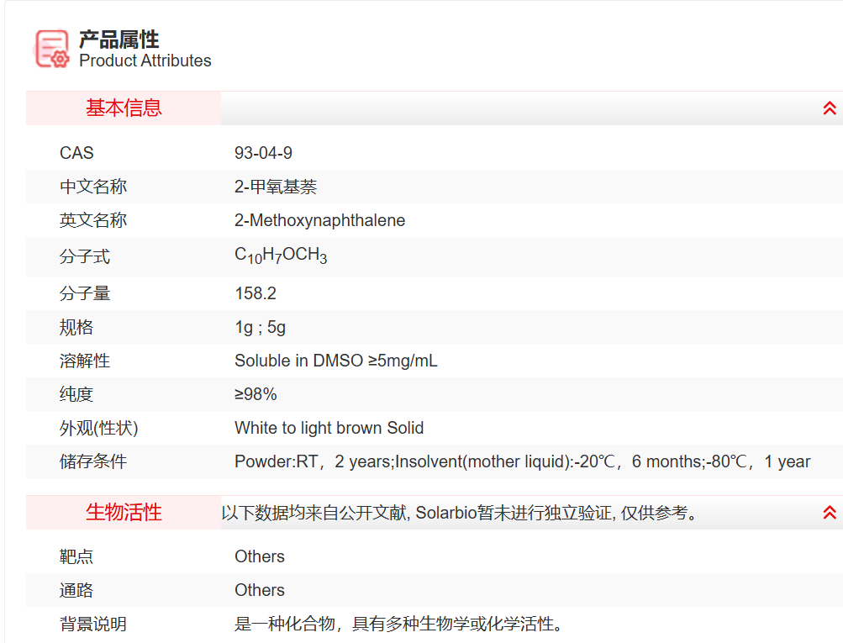Click the 生物活性 section header
The height and width of the screenshot is (643, 843).
(x=124, y=513)
